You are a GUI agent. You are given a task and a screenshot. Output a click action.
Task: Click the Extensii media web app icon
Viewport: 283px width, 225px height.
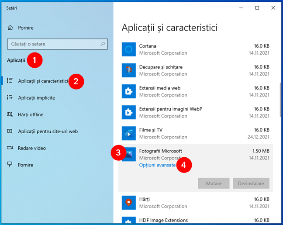tap(129, 91)
